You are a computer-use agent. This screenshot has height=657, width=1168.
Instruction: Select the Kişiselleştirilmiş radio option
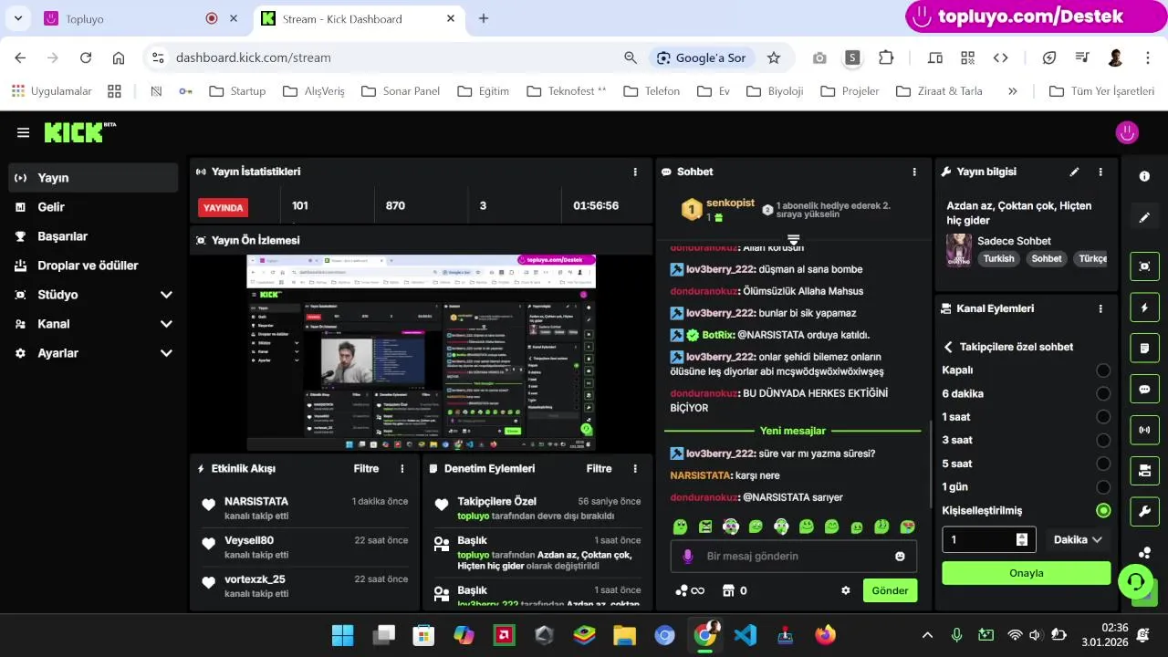(x=1103, y=510)
